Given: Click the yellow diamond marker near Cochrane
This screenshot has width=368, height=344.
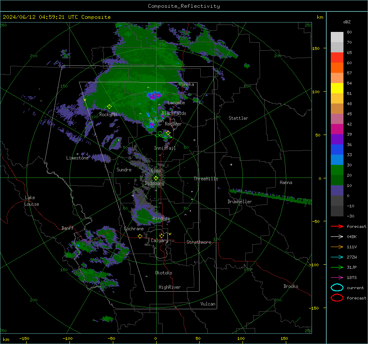Looking at the screenshot, I should click(140, 236).
